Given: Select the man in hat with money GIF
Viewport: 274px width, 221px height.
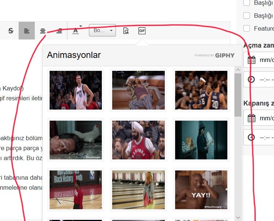Looking at the screenshot, I should click(x=201, y=140).
